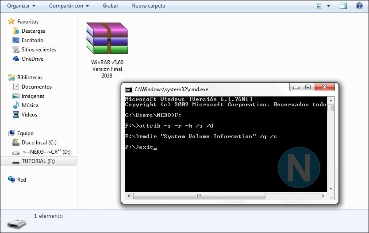Select Descargas in the sidebar
Screen dimensions: 369x233
click(x=33, y=31)
